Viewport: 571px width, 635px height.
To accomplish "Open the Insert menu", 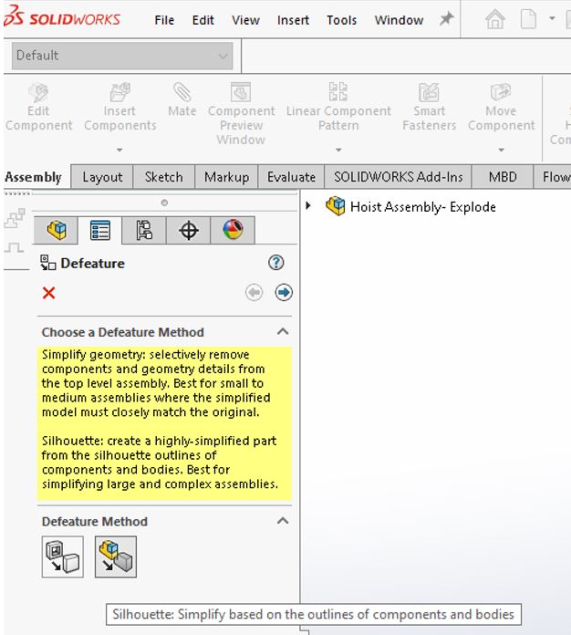I will click(x=293, y=20).
